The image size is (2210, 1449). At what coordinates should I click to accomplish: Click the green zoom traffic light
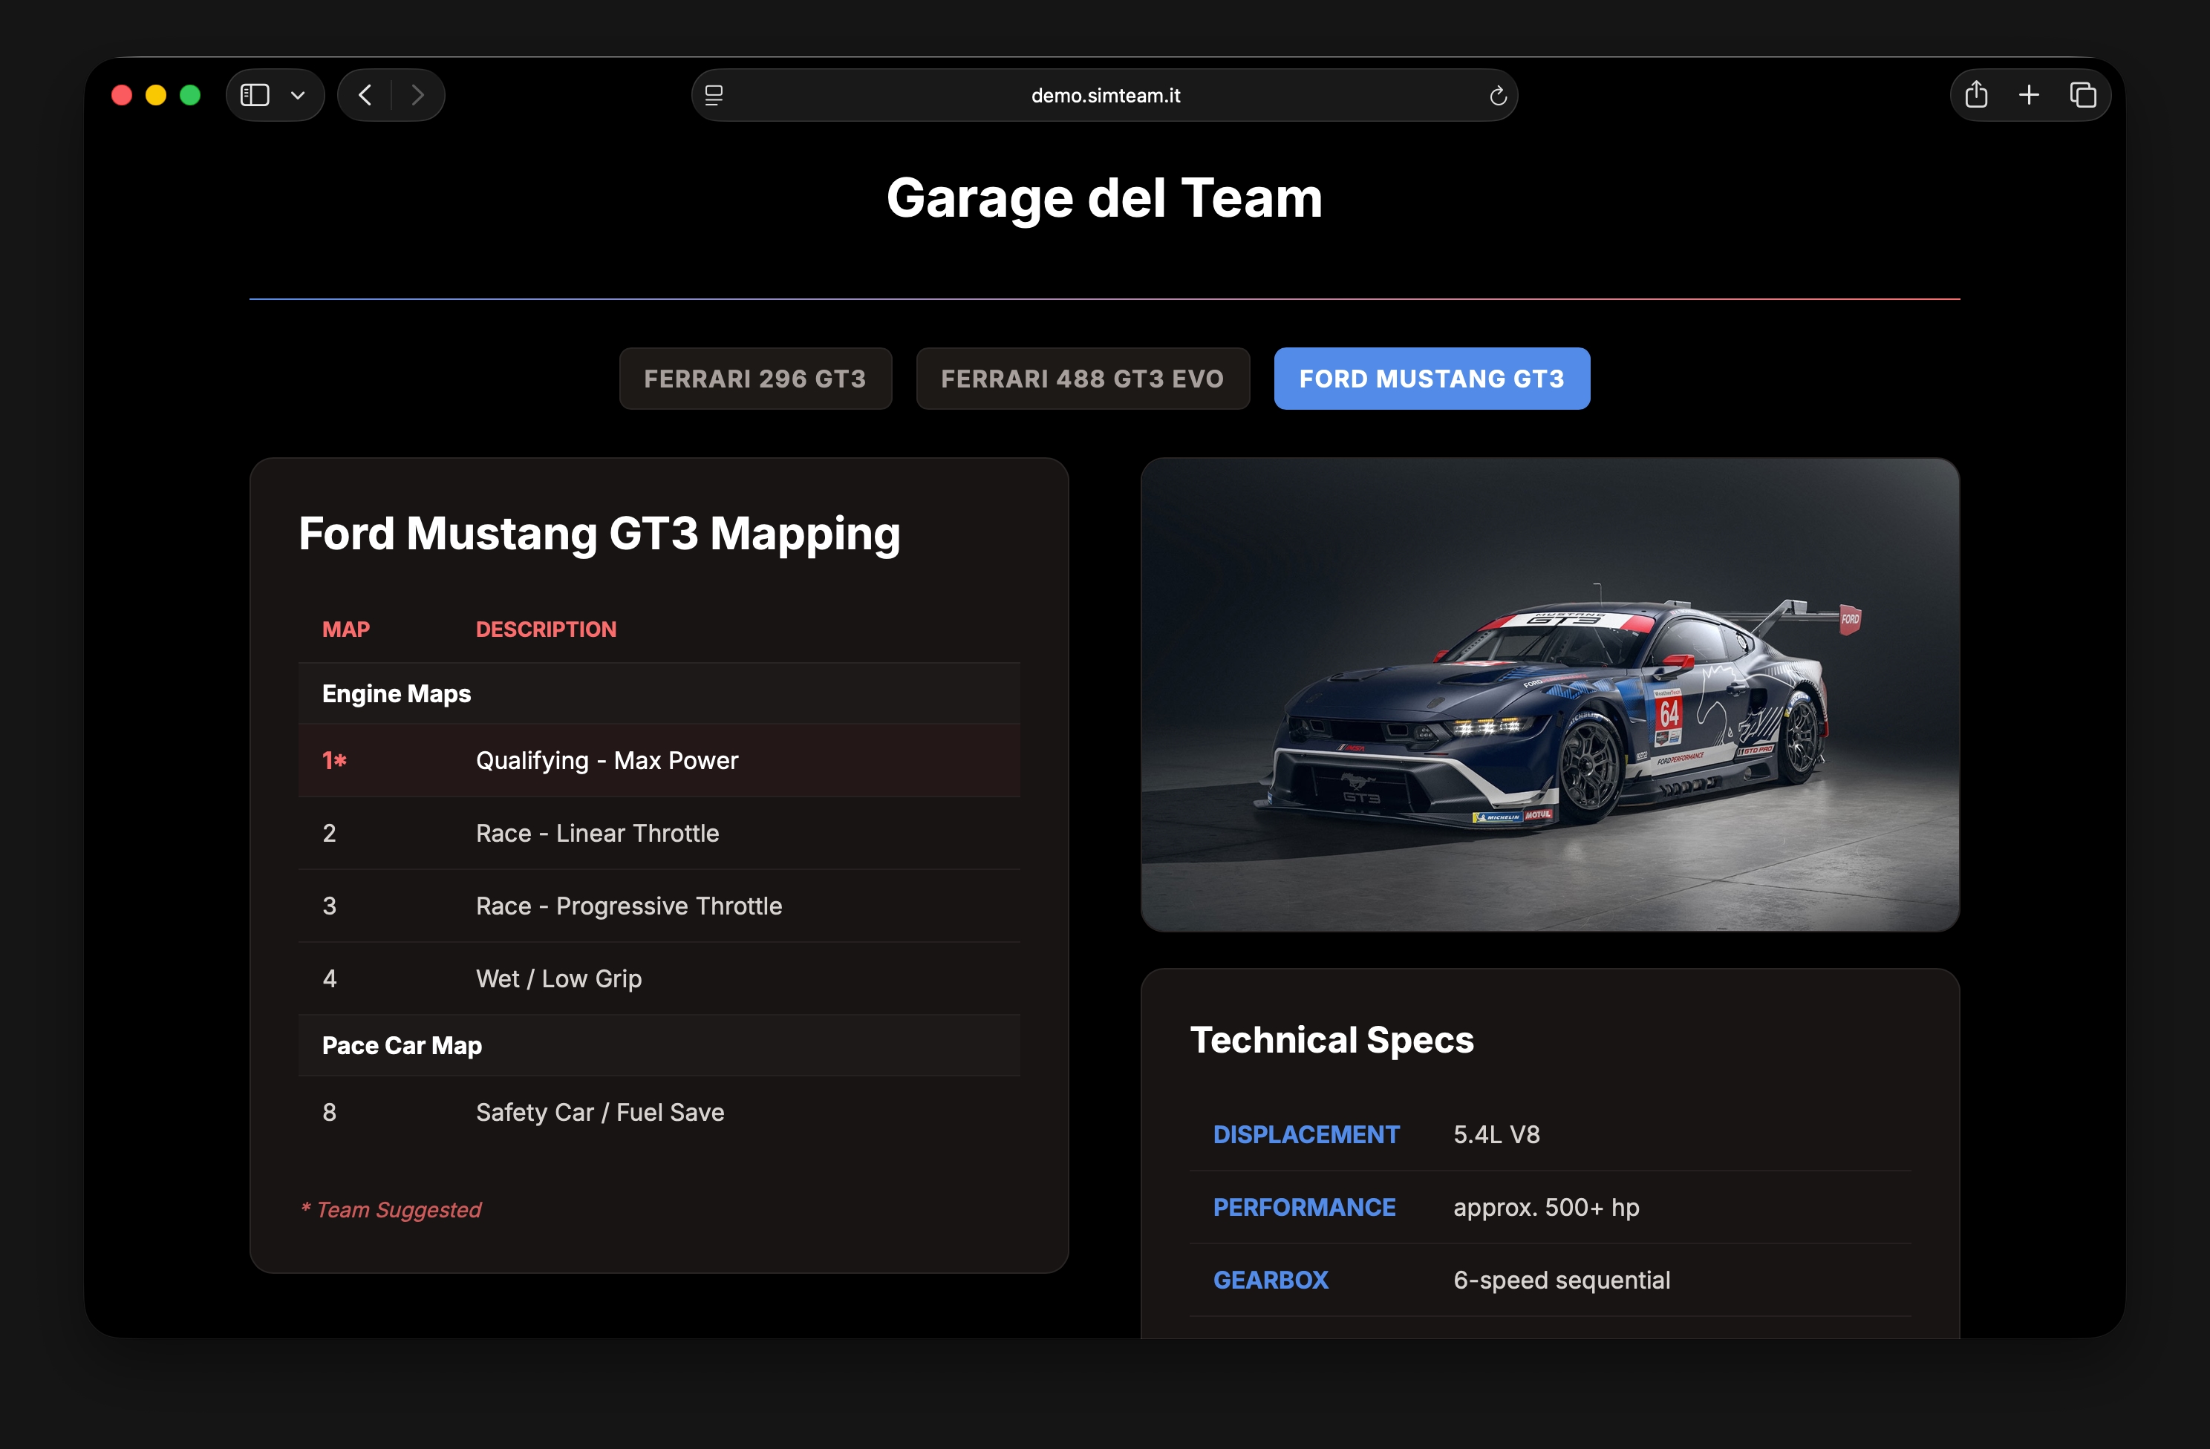tap(192, 94)
